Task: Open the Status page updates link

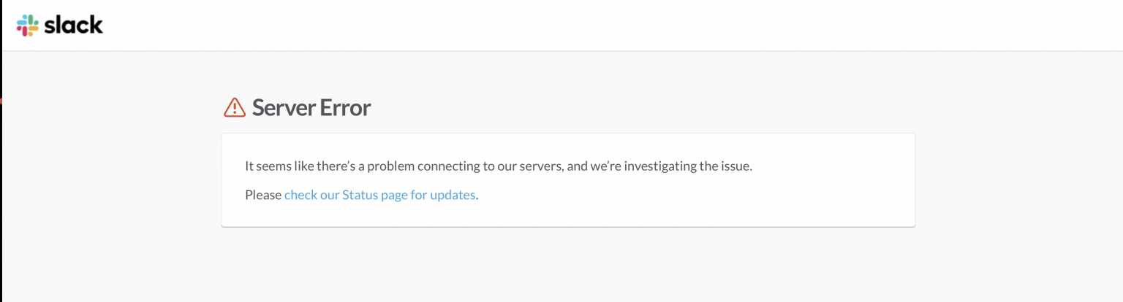Action: tap(380, 195)
